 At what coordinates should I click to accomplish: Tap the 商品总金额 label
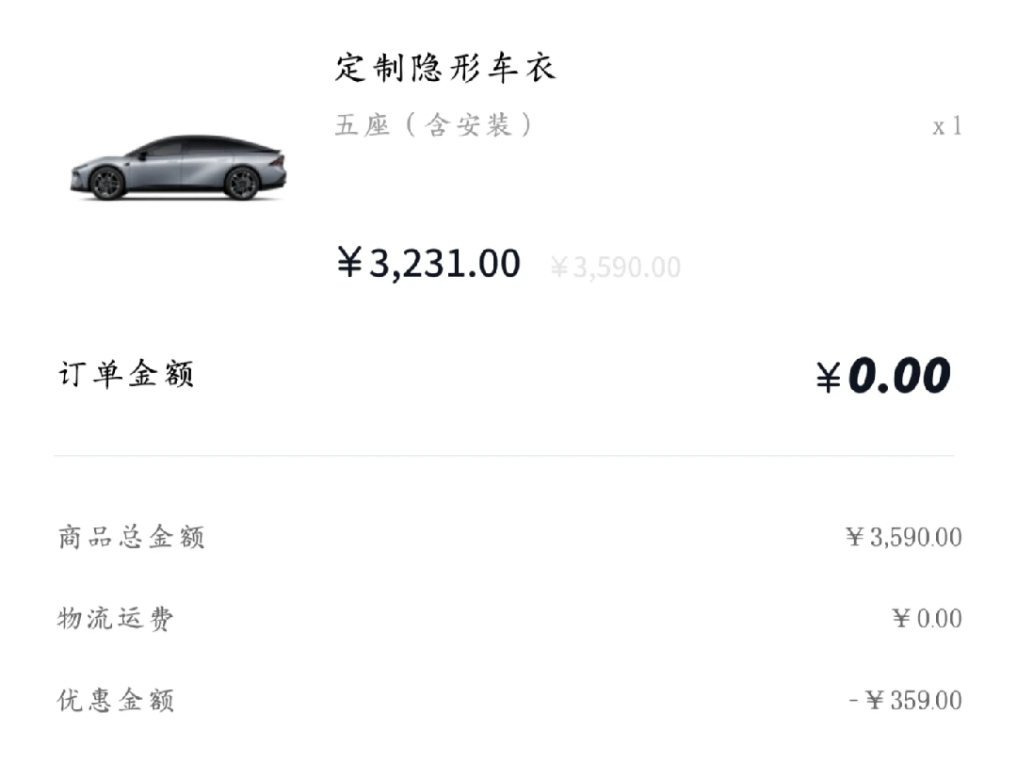[131, 538]
